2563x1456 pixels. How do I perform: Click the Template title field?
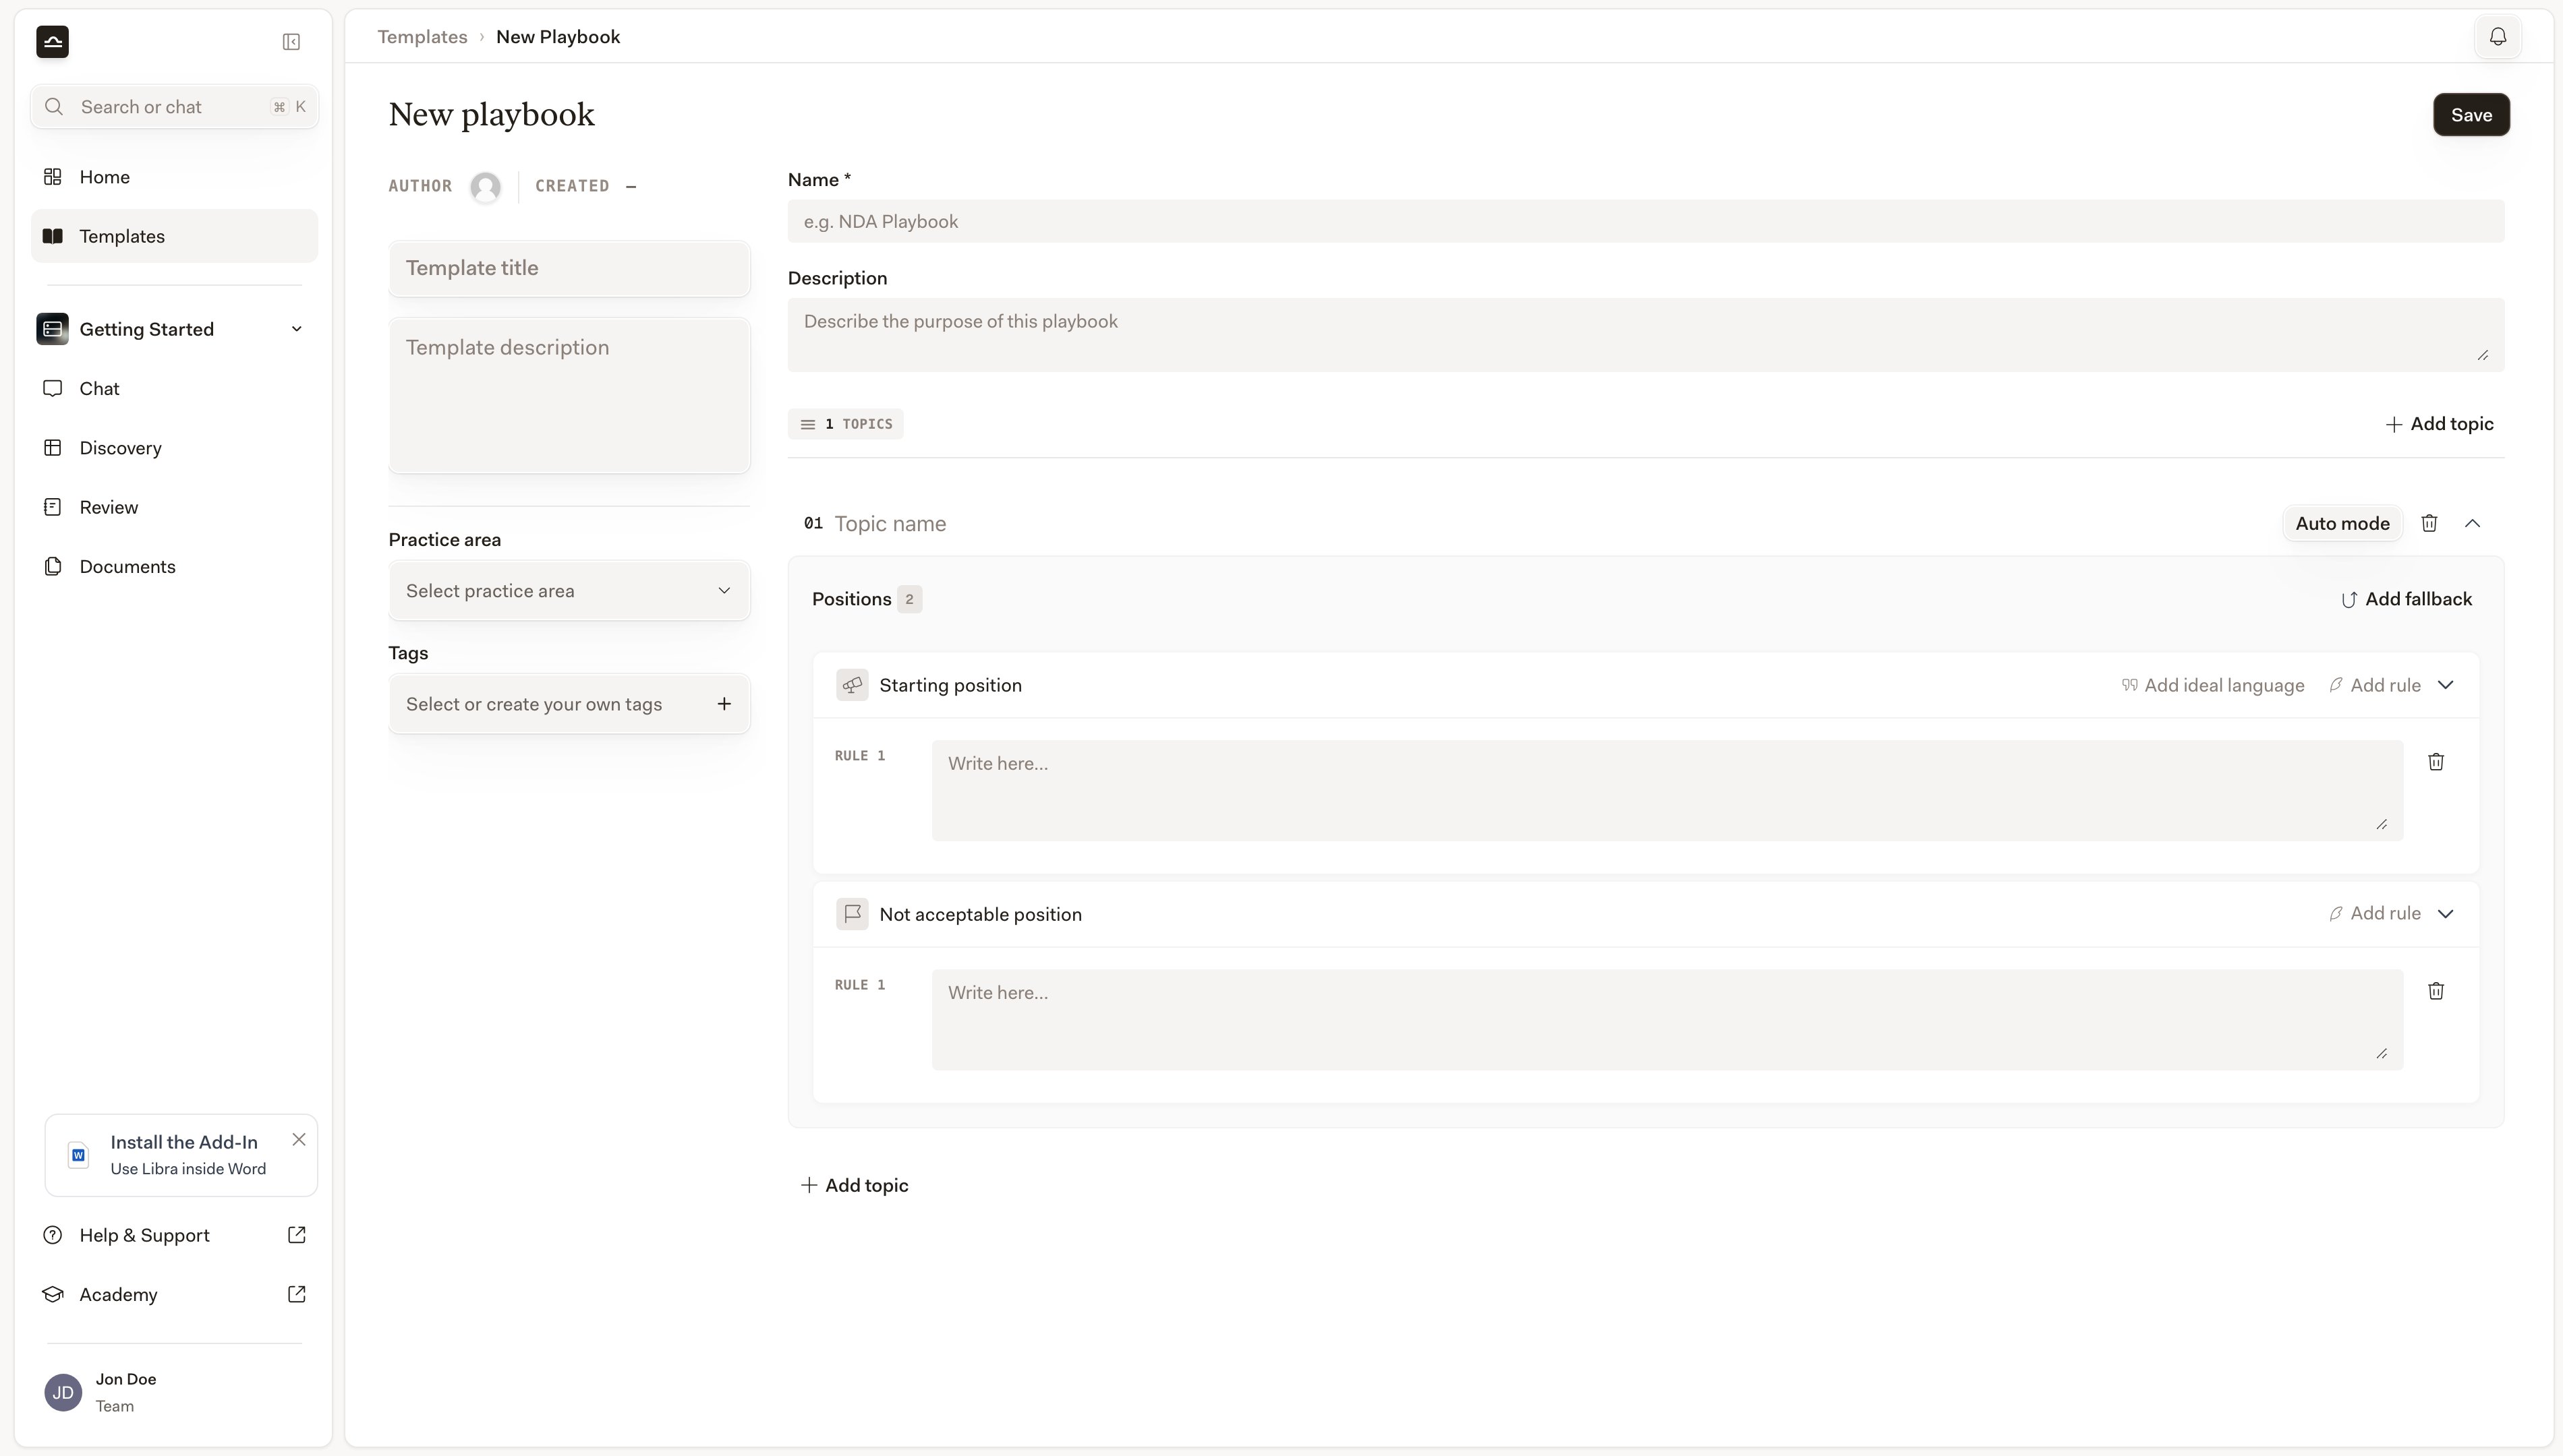coord(569,268)
